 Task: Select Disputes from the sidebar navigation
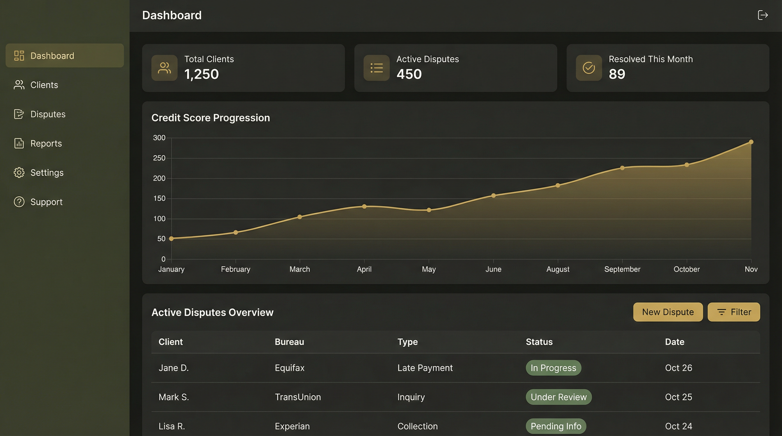[48, 114]
